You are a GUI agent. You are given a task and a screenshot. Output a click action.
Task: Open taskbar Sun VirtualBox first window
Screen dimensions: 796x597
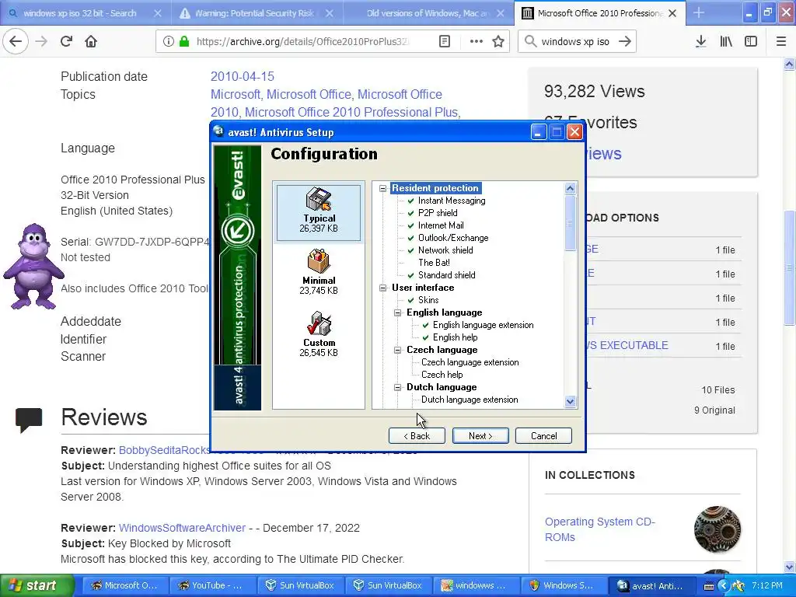pos(301,586)
